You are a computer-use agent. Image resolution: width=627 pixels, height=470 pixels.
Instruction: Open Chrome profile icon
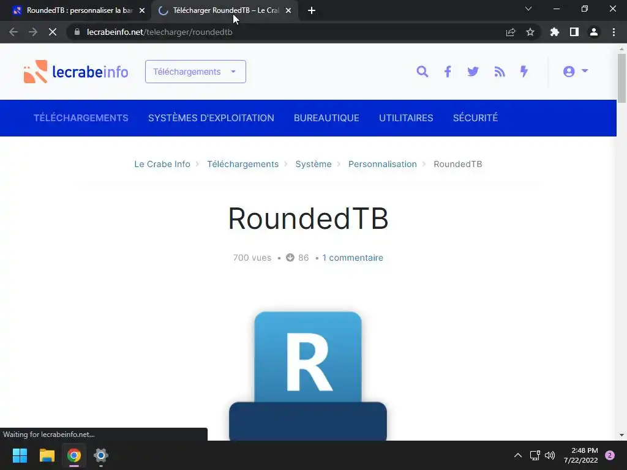[594, 32]
